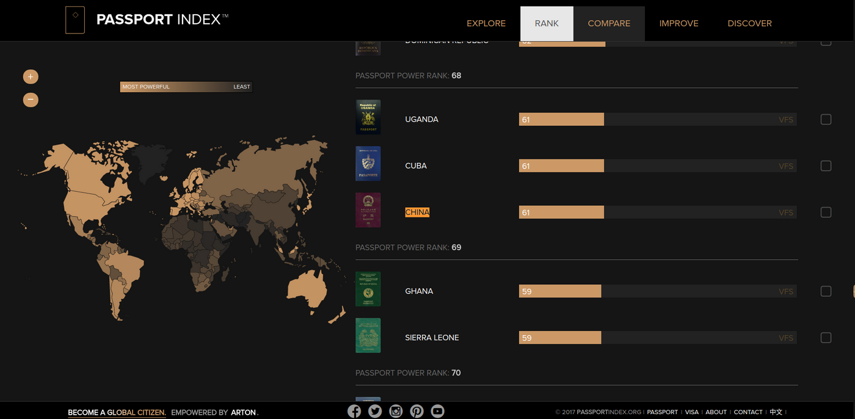Screen dimensions: 855x419
Task: Visit the Instagram icon in footer
Action: click(x=396, y=411)
